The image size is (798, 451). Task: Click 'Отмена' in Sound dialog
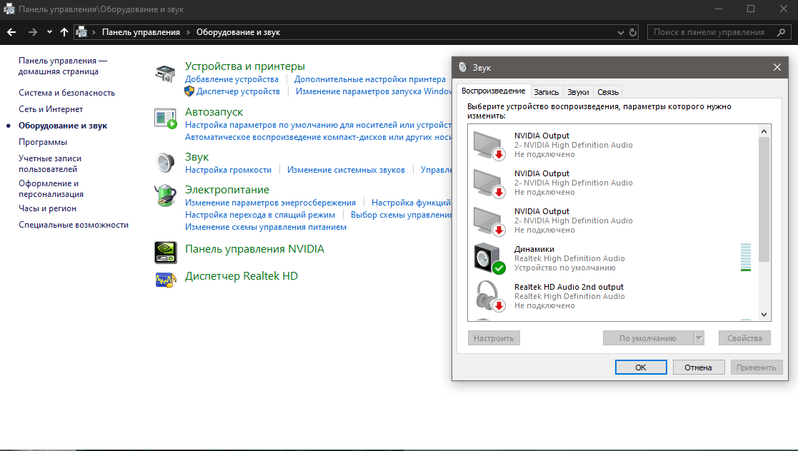click(x=698, y=367)
